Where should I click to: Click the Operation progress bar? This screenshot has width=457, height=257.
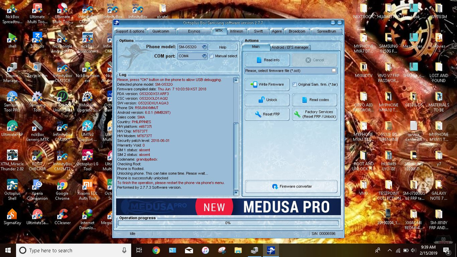[x=228, y=223]
